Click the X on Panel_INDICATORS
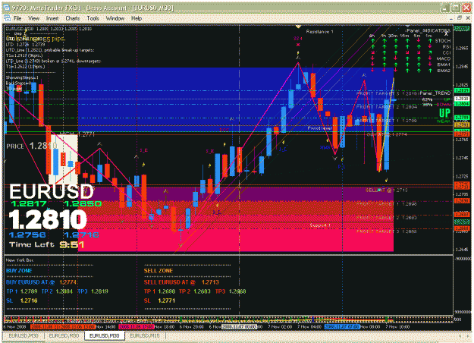 coord(446,34)
